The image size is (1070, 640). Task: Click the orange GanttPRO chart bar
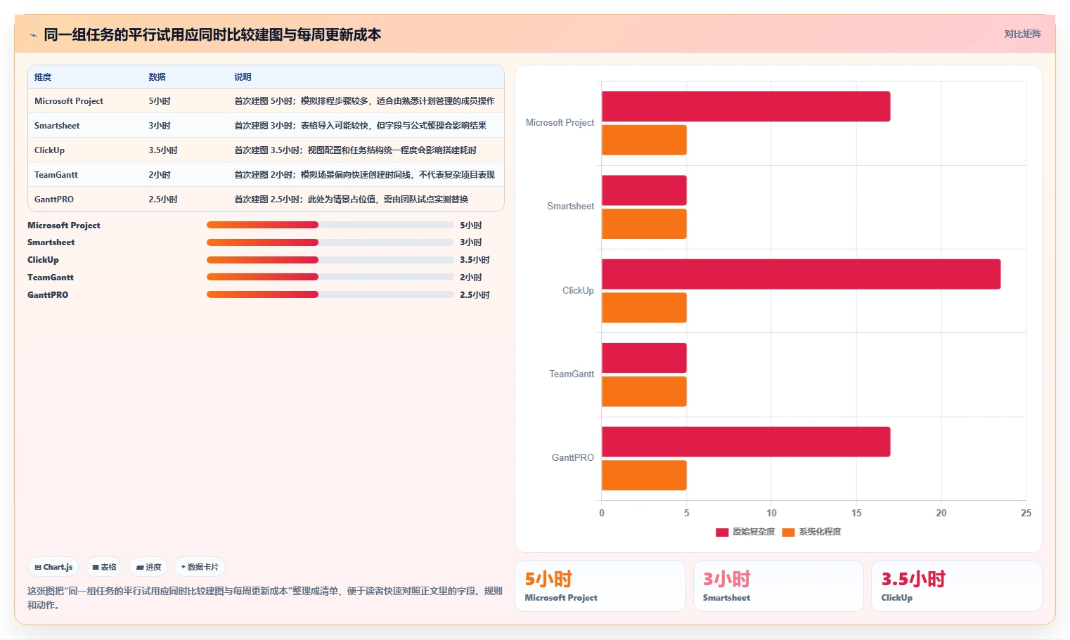(644, 475)
